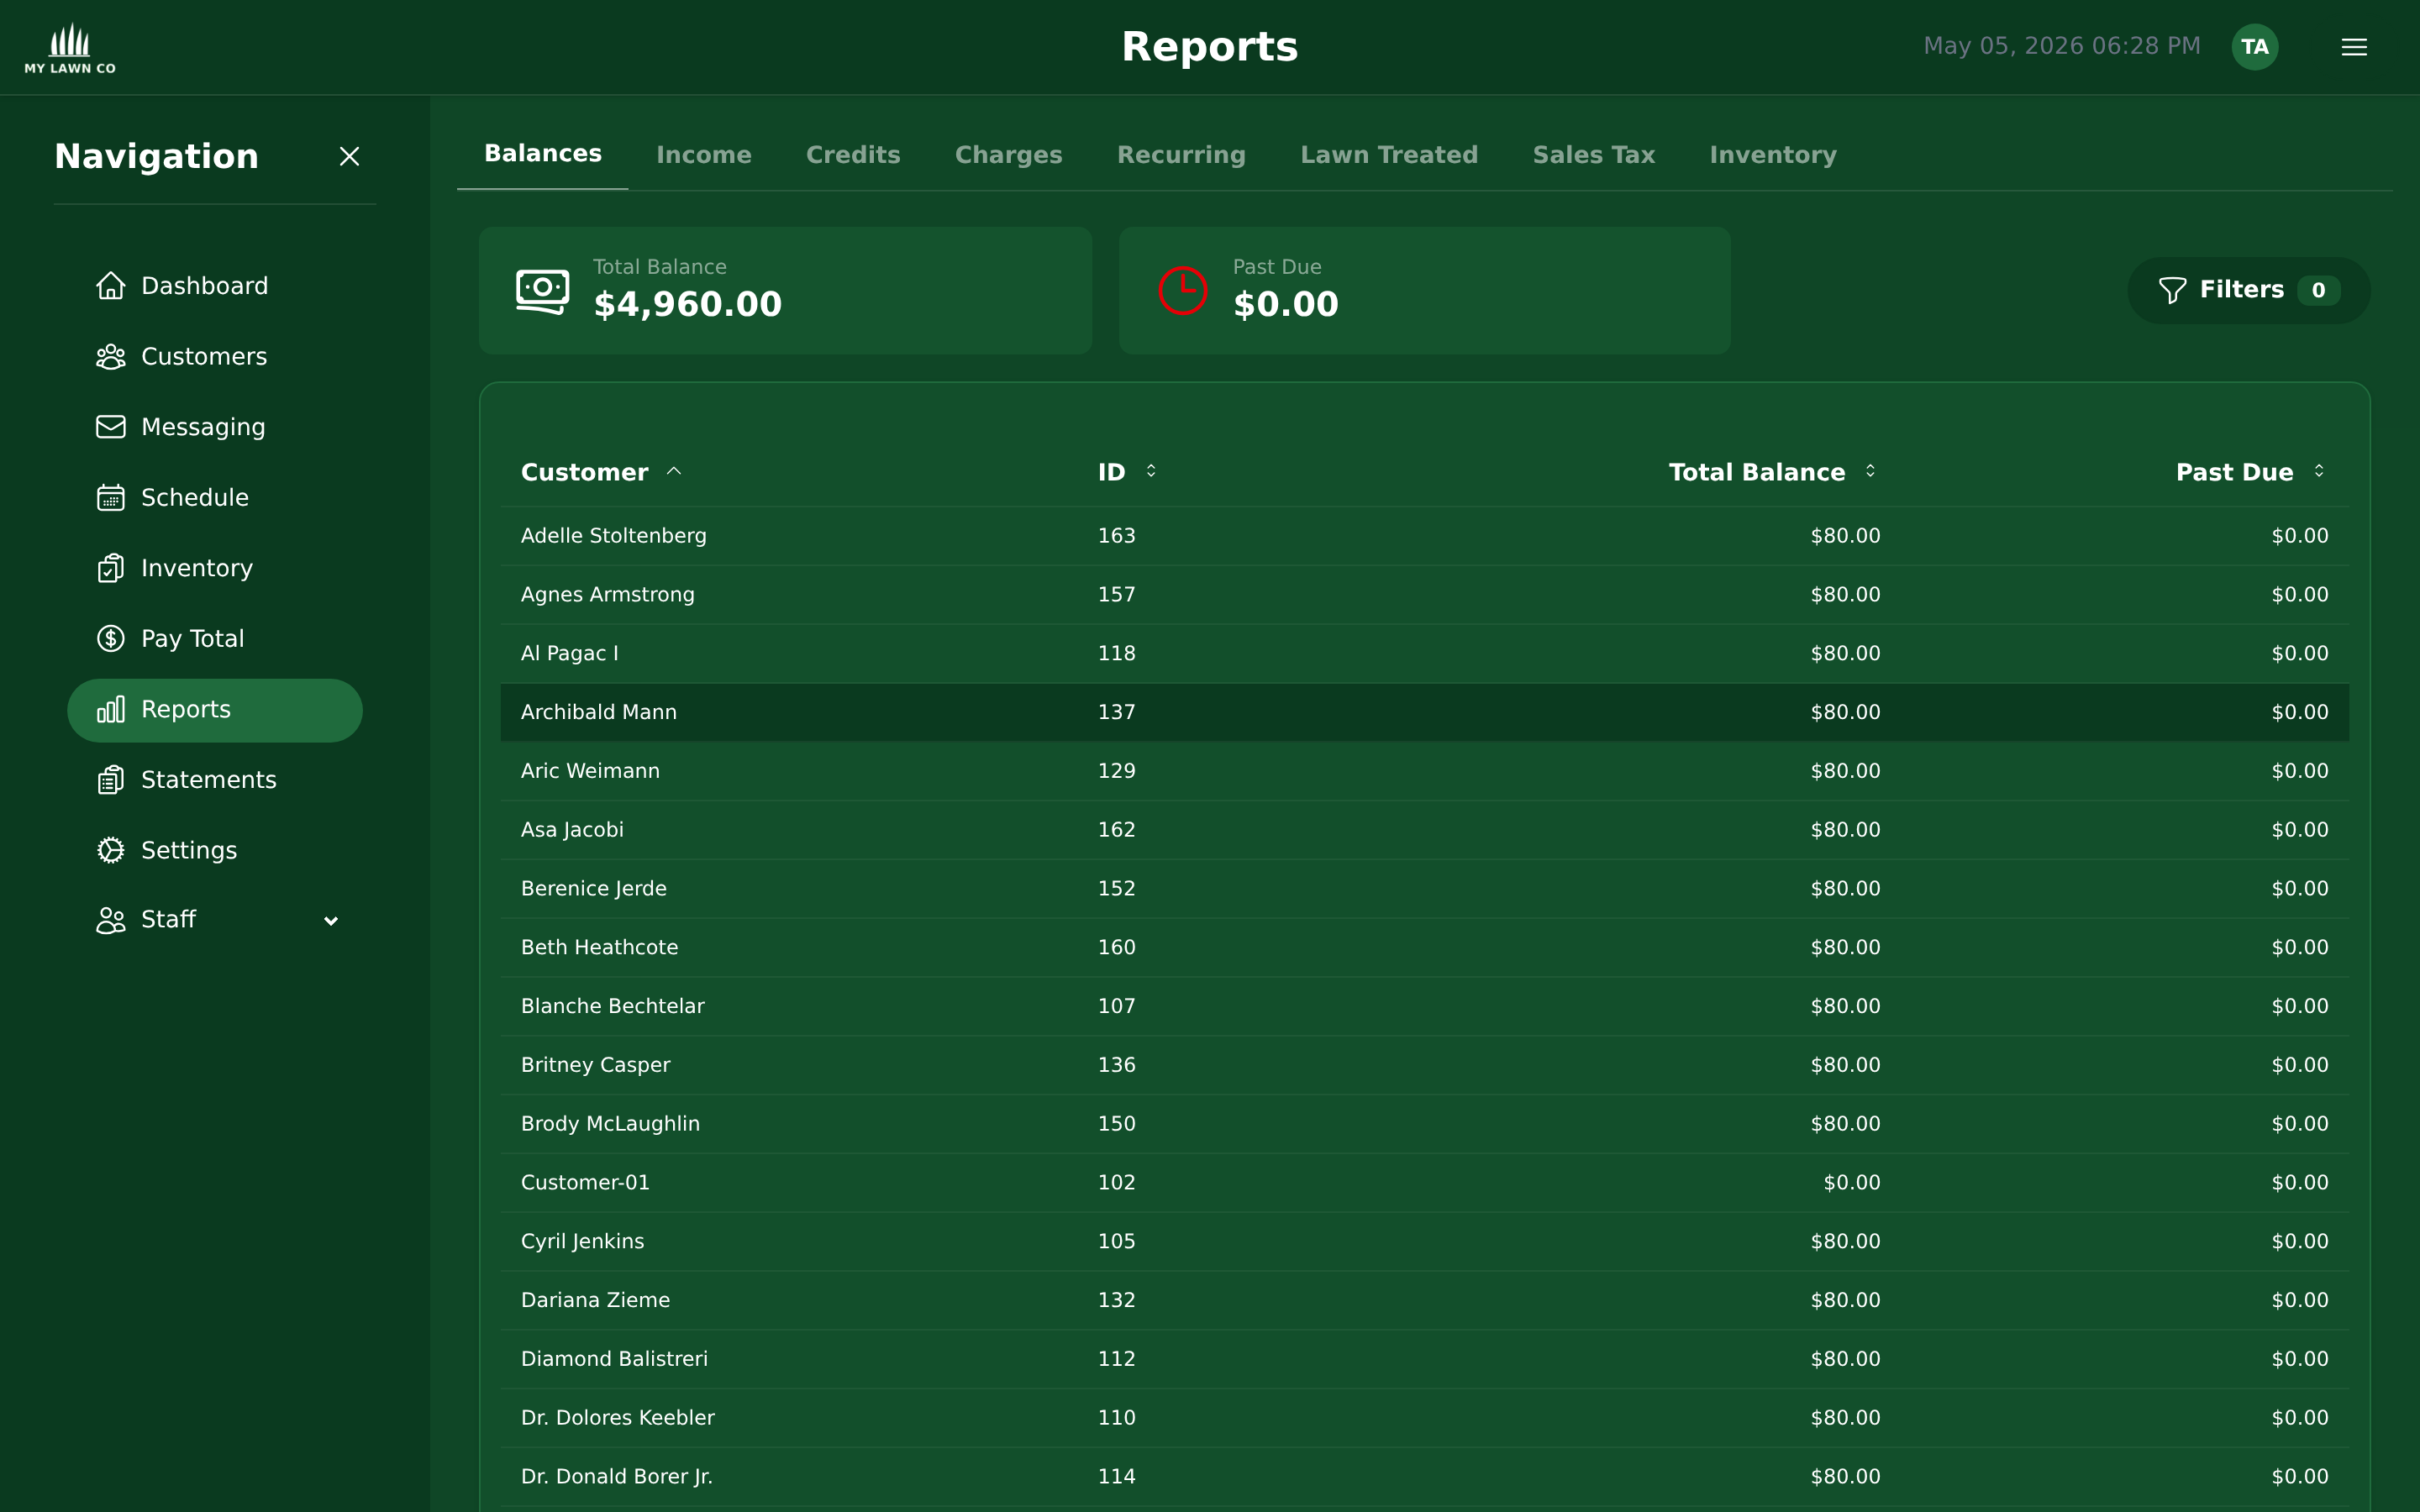Click the Statements document icon
Image resolution: width=2420 pixels, height=1512 pixels.
click(111, 779)
